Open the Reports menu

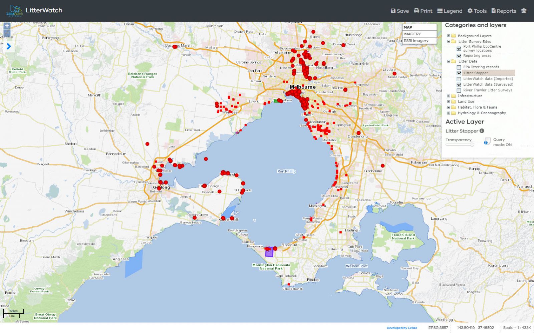[504, 11]
